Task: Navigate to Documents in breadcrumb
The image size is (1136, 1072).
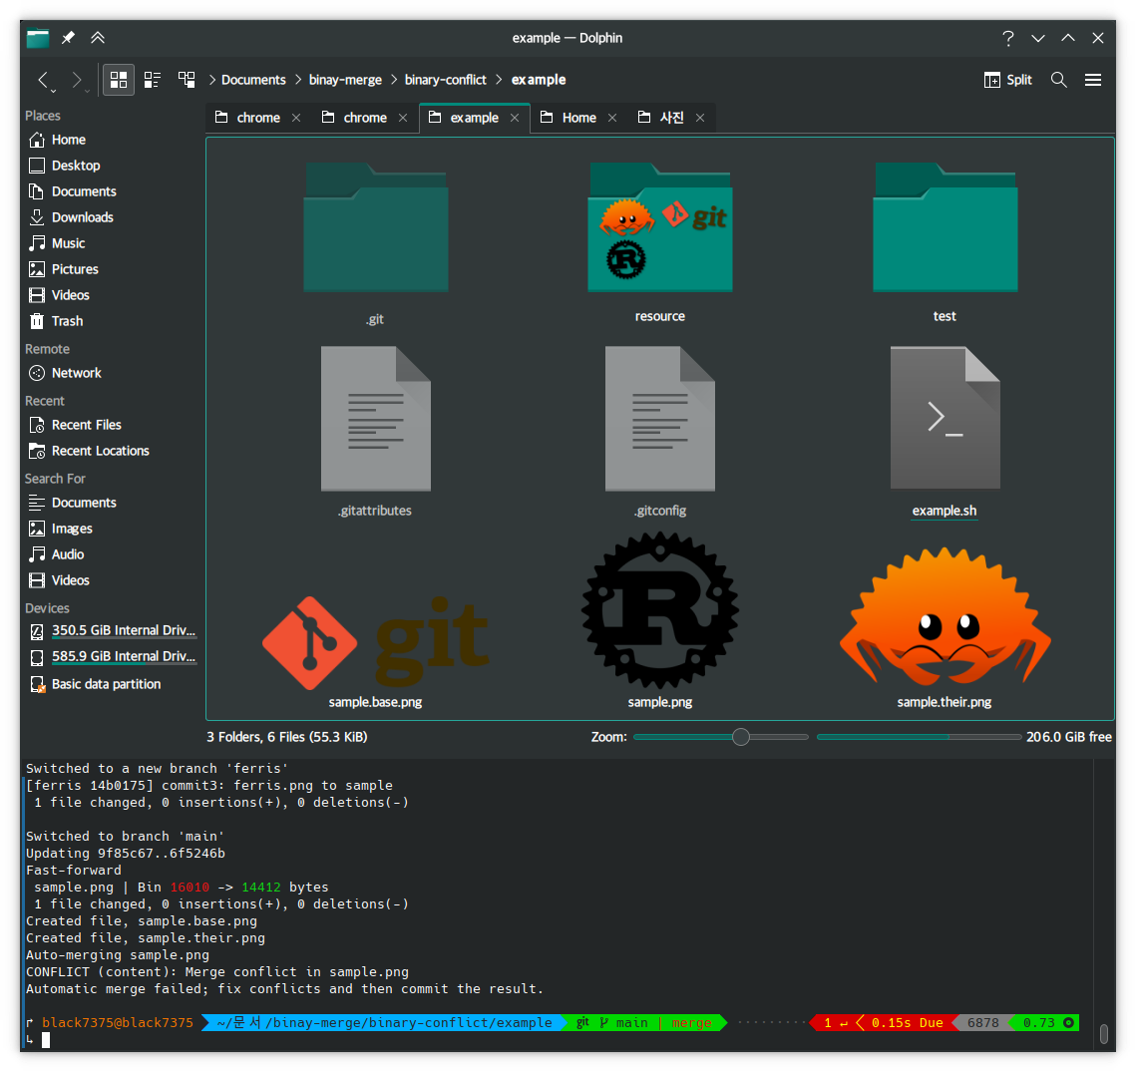Action: click(253, 80)
